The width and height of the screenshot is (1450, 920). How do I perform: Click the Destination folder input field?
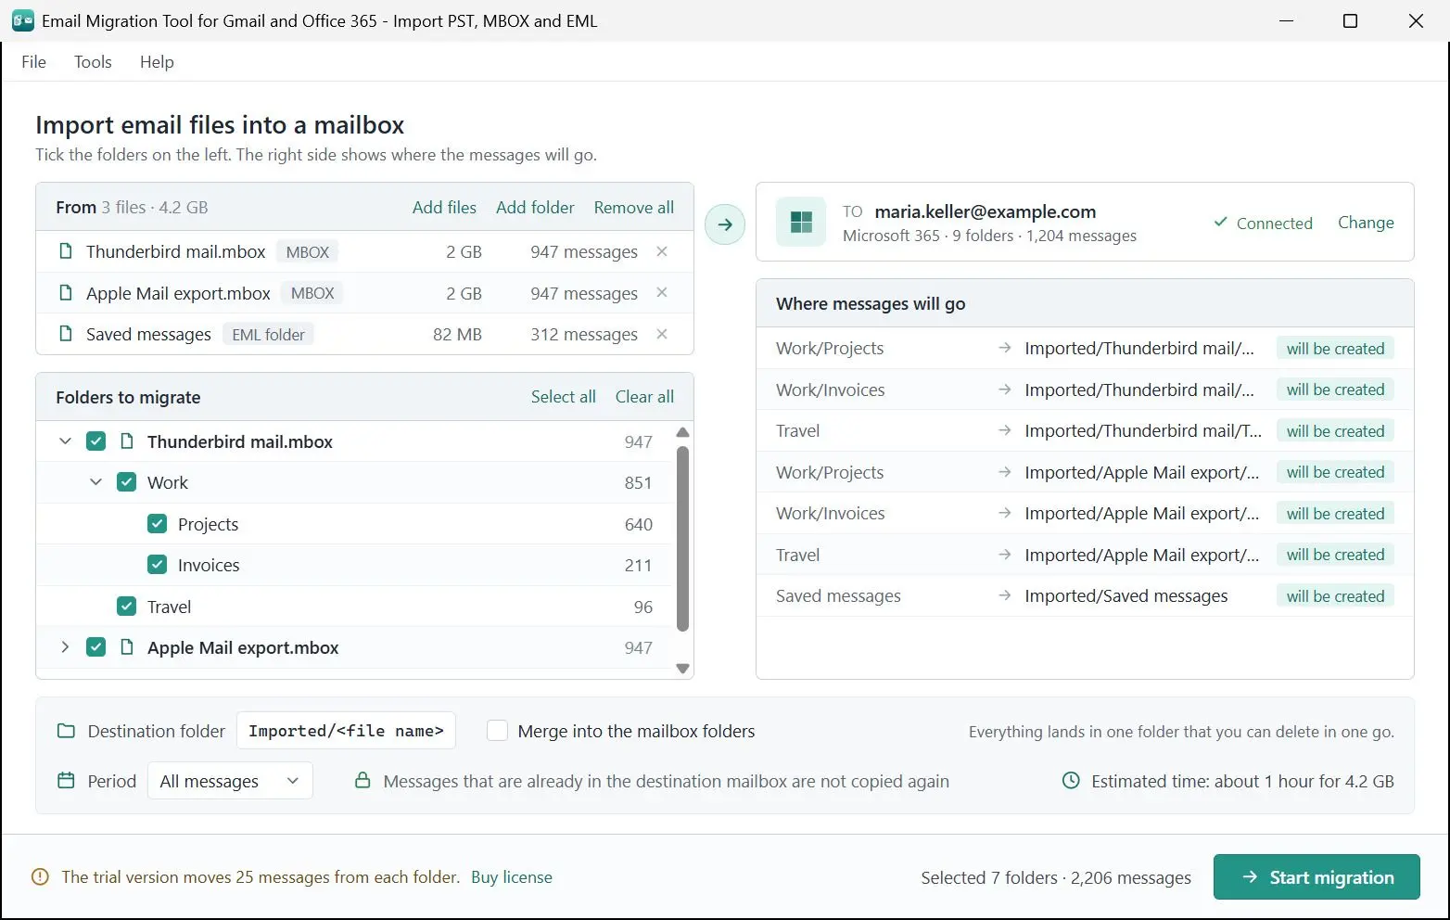346,731
